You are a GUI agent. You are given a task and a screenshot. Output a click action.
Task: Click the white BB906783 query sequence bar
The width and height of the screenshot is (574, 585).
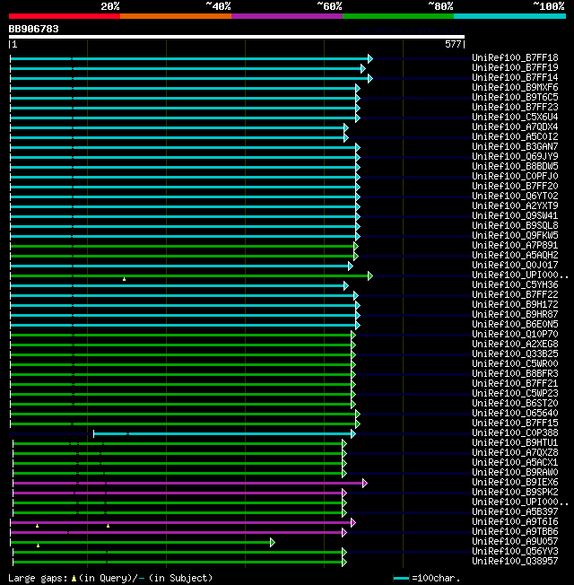[237, 37]
